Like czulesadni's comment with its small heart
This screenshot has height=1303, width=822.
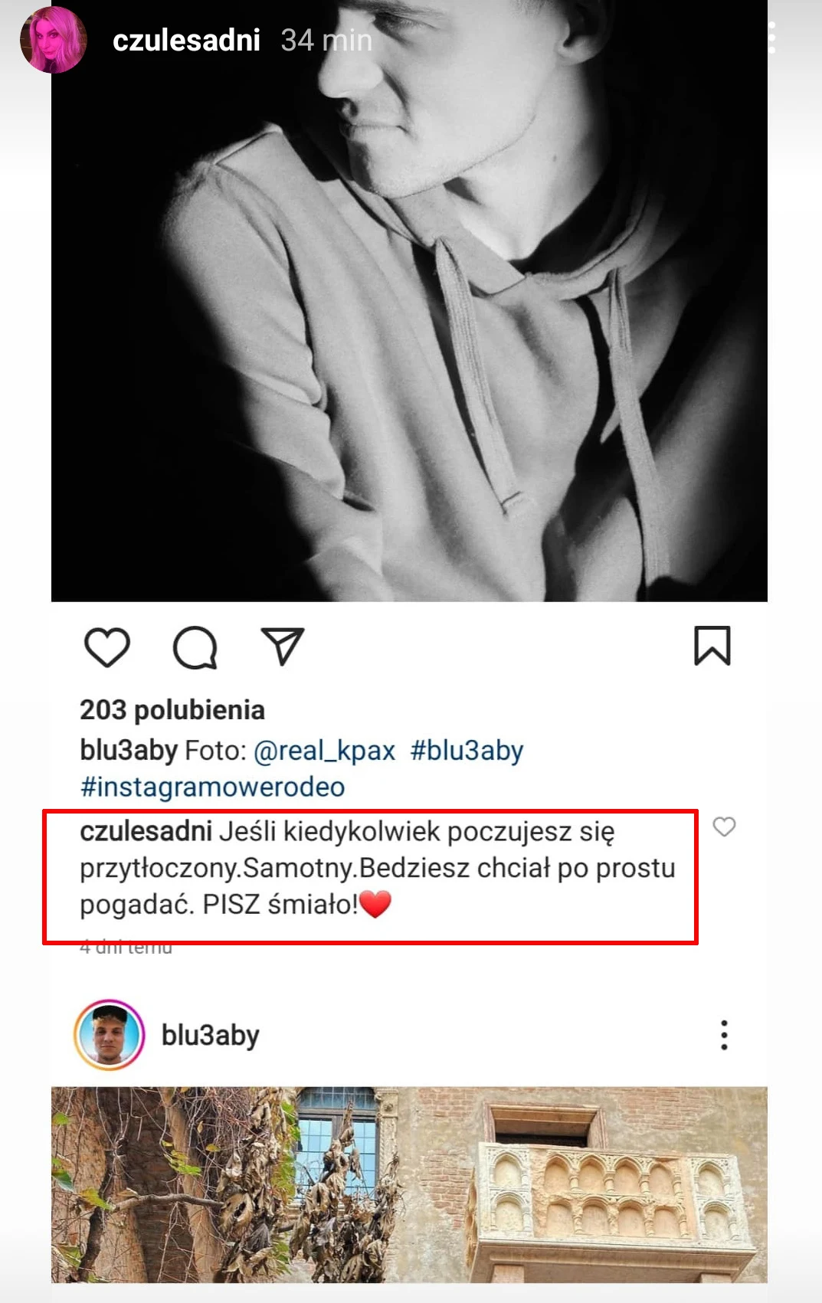(x=725, y=827)
